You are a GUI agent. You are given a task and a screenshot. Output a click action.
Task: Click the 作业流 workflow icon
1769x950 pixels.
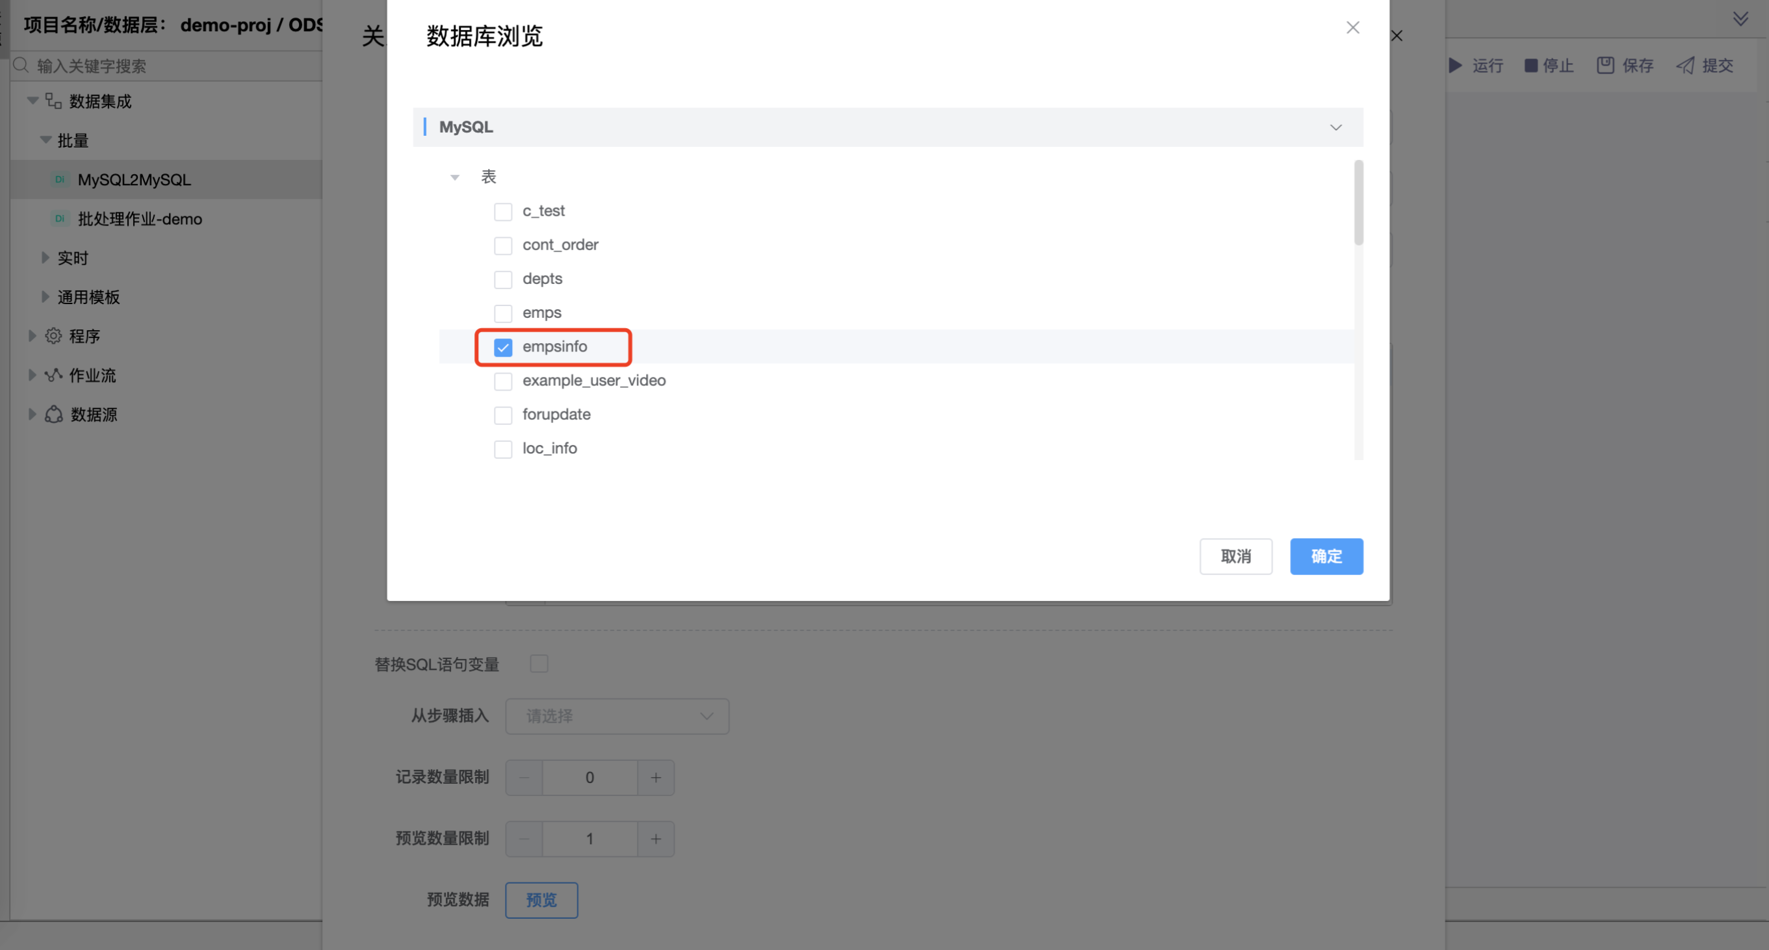(x=53, y=376)
